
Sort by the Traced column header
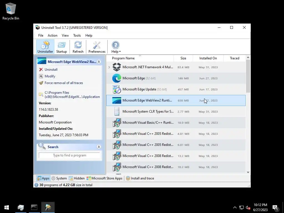point(235,58)
